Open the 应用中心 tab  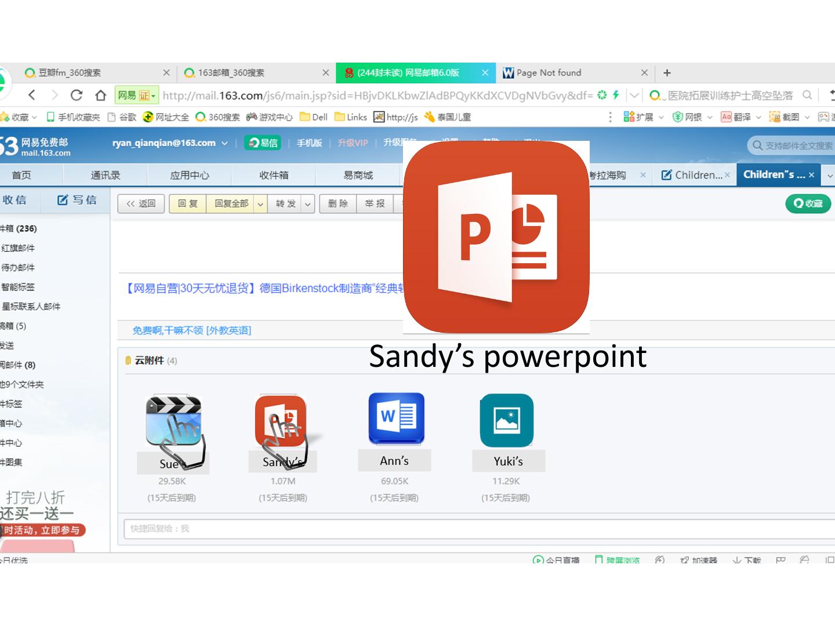click(x=190, y=175)
